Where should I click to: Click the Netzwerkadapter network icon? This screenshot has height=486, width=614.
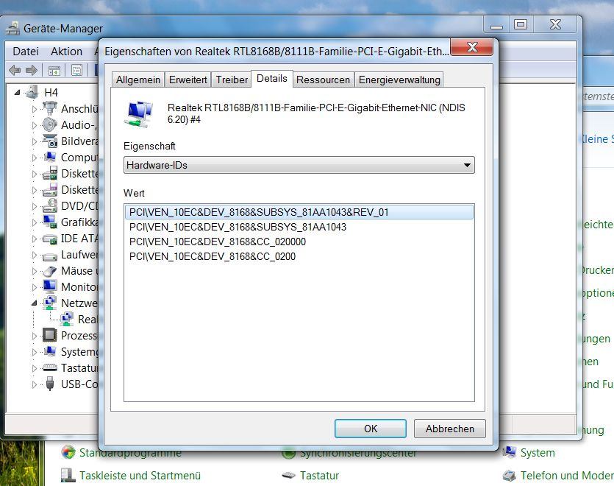pos(50,303)
